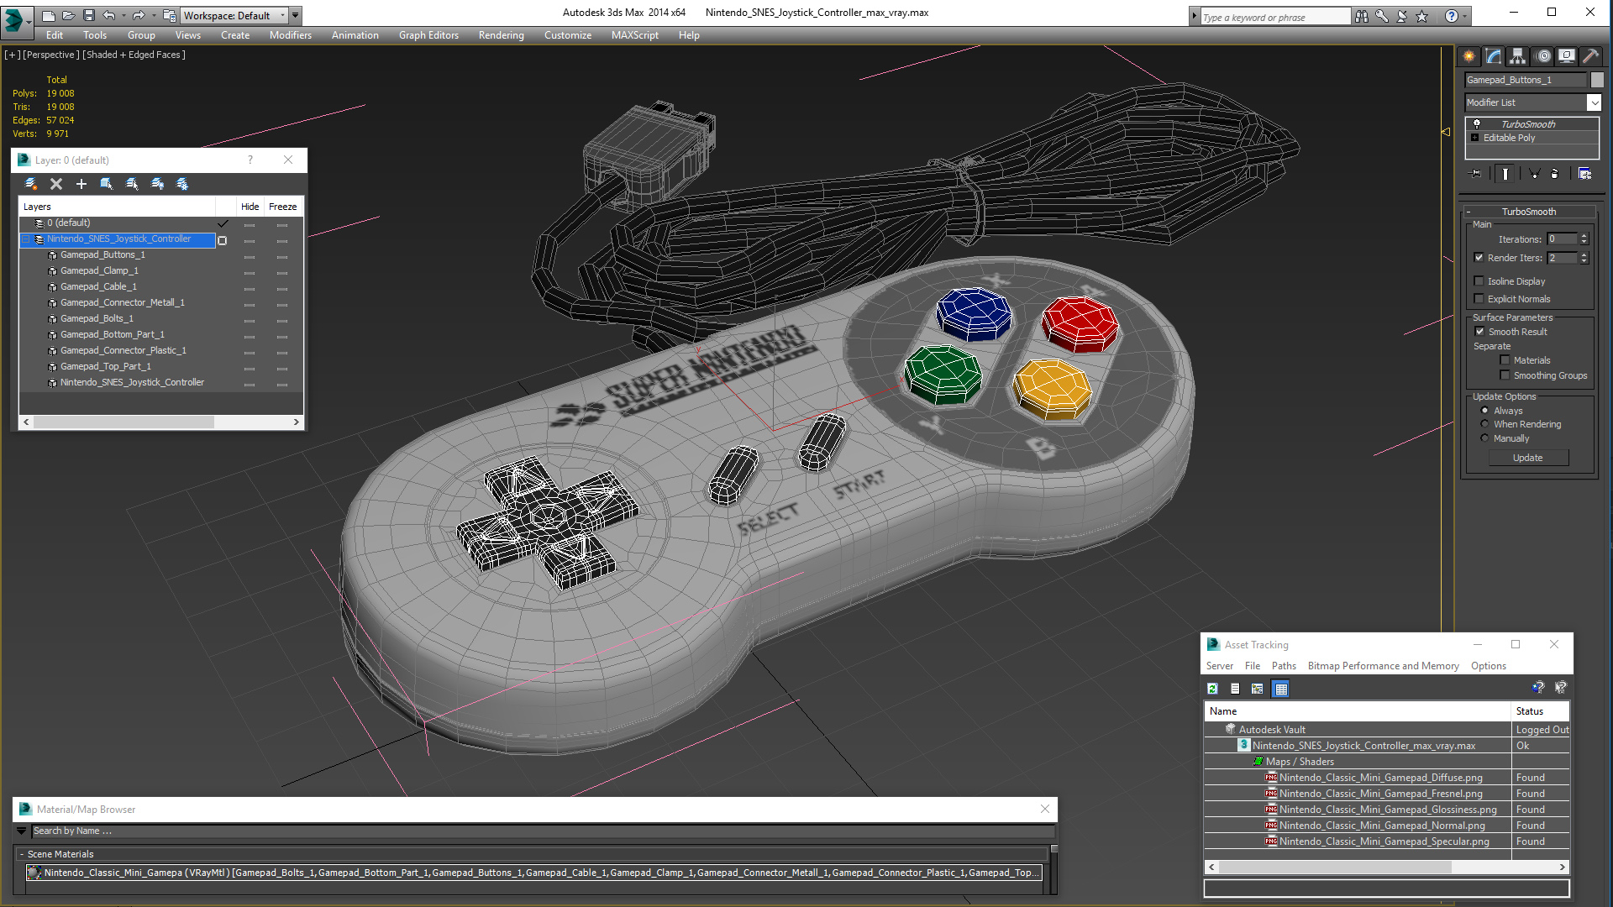Click the Shaded + Edged Faces viewport label
The width and height of the screenshot is (1613, 907).
point(134,55)
